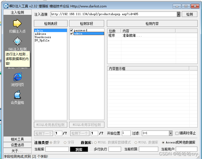Image resolution: width=202 pixels, height=159 pixels.
Task: Click the D application logo in title bar
Action: 6,6
